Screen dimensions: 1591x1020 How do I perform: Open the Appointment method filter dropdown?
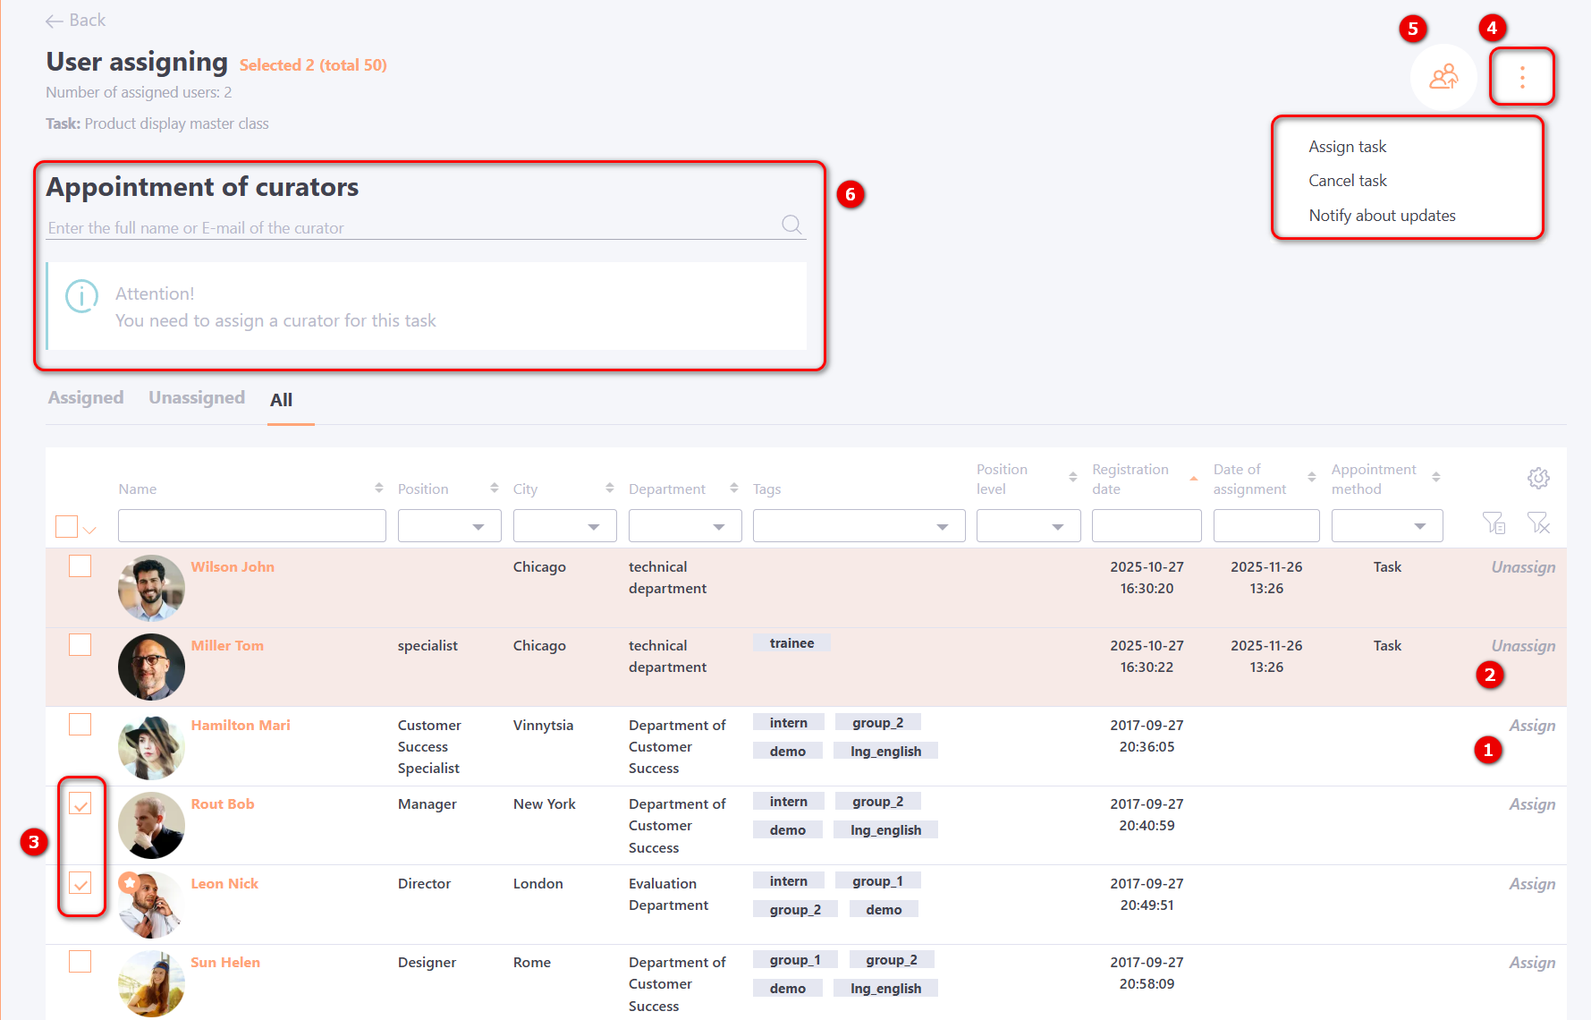(x=1386, y=526)
